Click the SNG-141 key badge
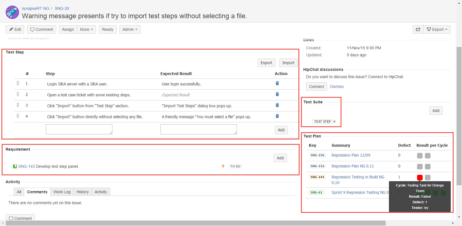 pyautogui.click(x=317, y=177)
